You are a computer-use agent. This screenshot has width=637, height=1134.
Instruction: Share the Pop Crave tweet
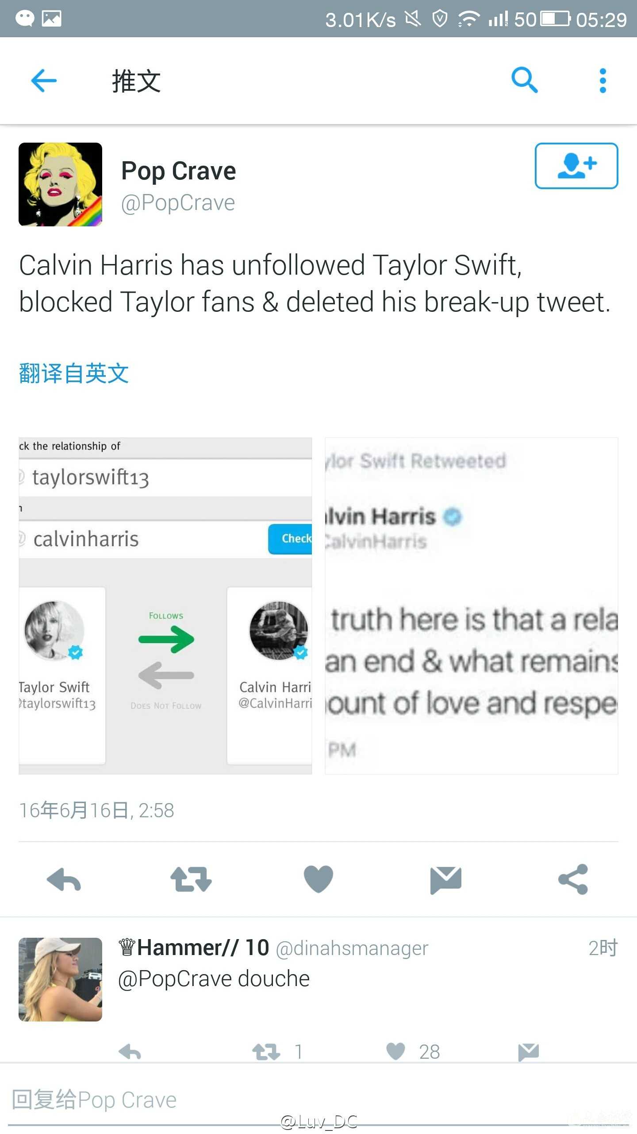click(573, 879)
